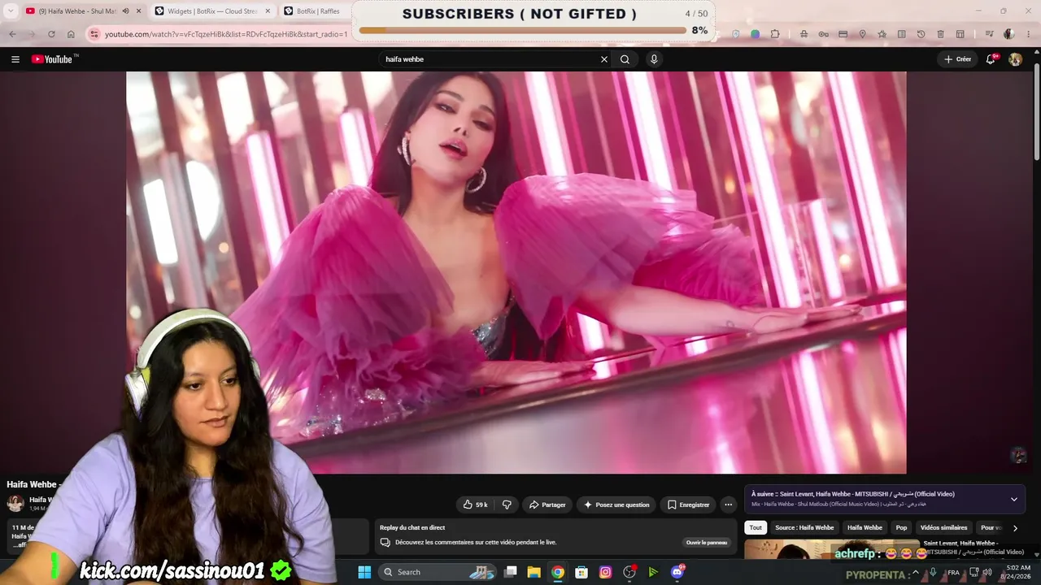Open Chrome from the taskbar

click(557, 572)
